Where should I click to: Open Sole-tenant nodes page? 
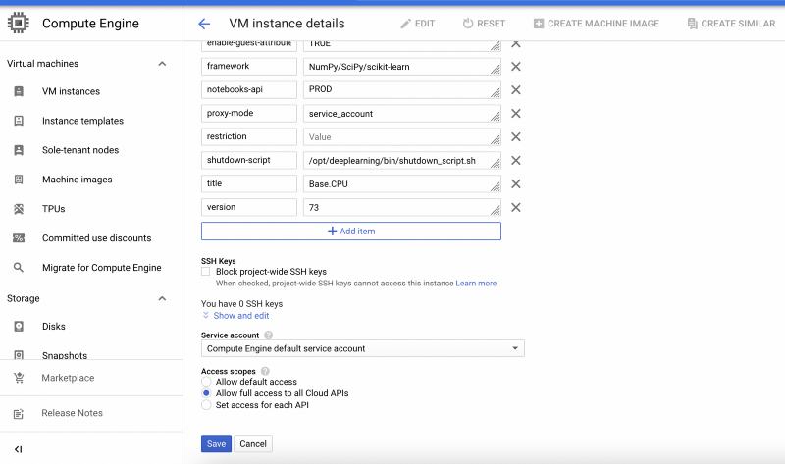[80, 150]
